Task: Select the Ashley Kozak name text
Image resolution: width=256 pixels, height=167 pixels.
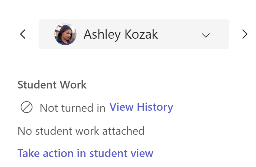Action: [121, 34]
